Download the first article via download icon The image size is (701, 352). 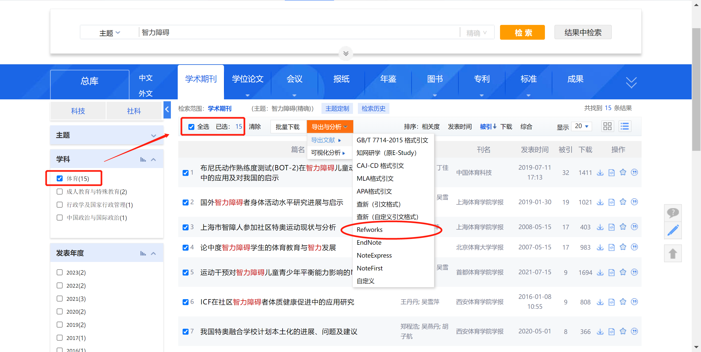tap(600, 172)
